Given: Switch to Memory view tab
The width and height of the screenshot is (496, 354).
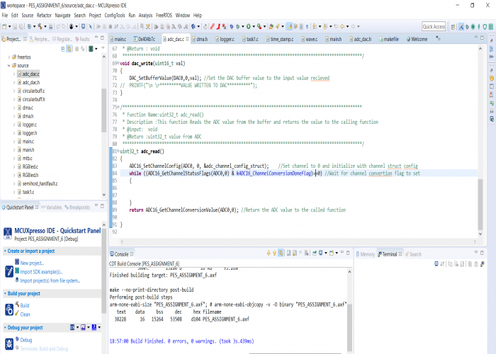Looking at the screenshot, I should [x=366, y=254].
